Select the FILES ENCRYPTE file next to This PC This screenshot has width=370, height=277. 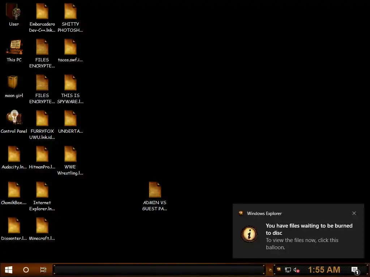pos(42,54)
